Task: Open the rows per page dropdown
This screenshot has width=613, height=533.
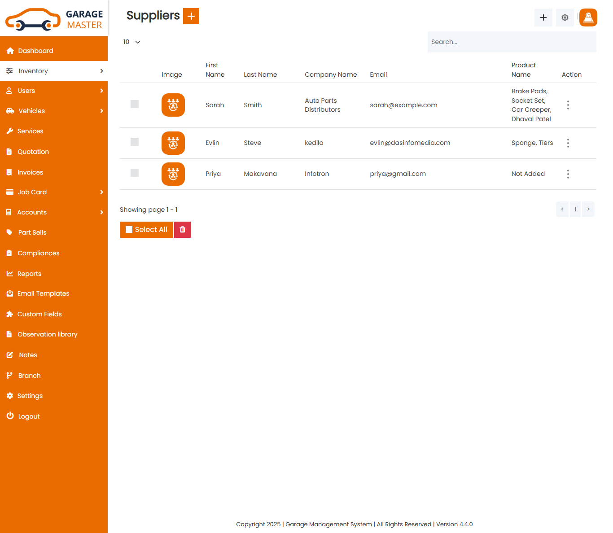Action: point(131,42)
